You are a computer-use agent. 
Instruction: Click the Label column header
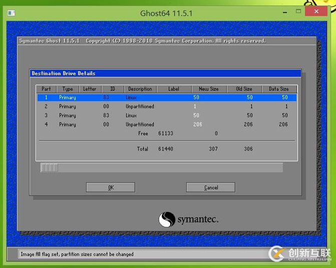(174, 89)
